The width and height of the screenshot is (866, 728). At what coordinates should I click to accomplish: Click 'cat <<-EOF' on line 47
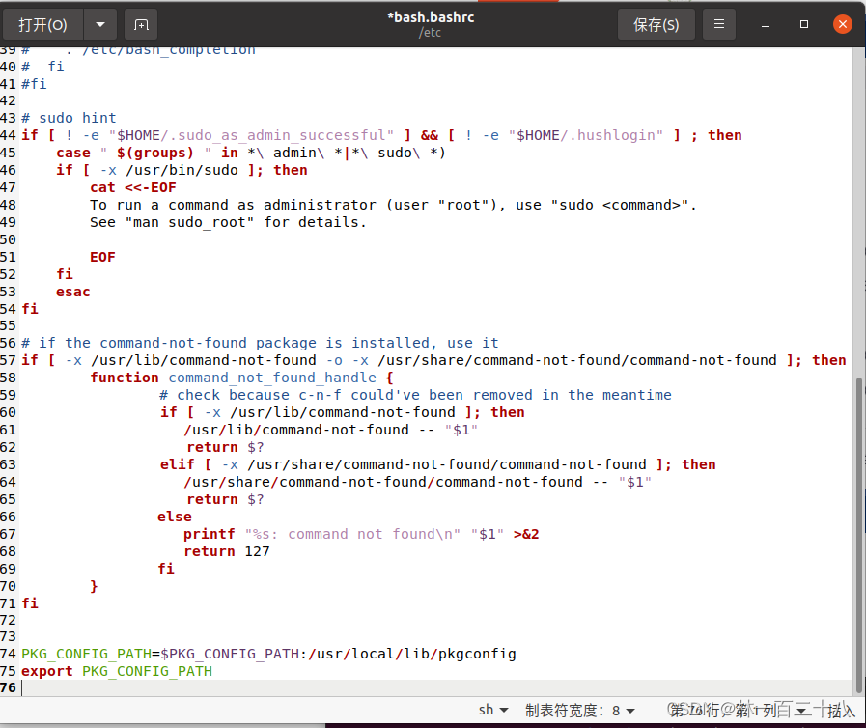pos(133,188)
